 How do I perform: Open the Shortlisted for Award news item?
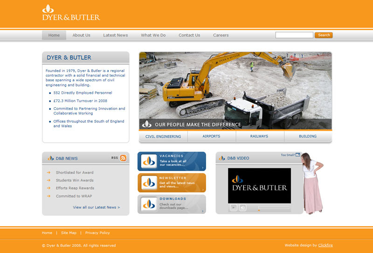tap(75, 172)
